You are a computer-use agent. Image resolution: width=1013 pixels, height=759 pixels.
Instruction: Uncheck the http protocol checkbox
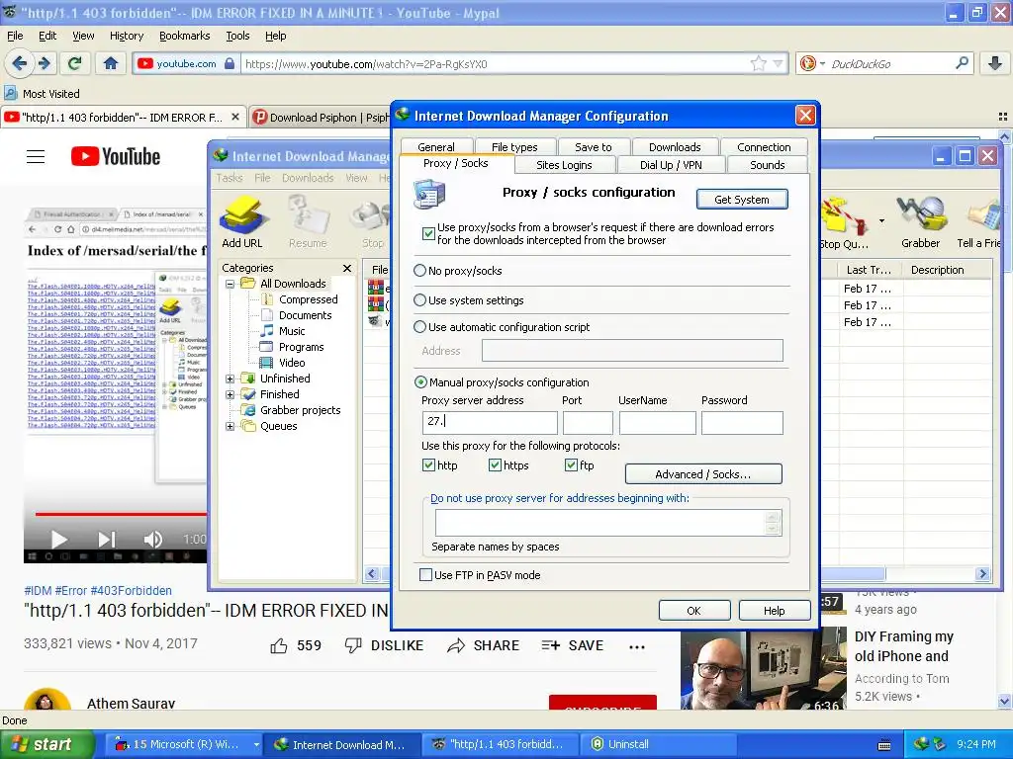(428, 464)
